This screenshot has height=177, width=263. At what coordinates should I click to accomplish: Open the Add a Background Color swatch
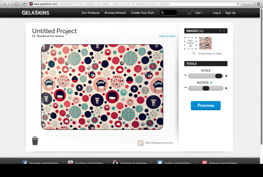tap(141, 143)
